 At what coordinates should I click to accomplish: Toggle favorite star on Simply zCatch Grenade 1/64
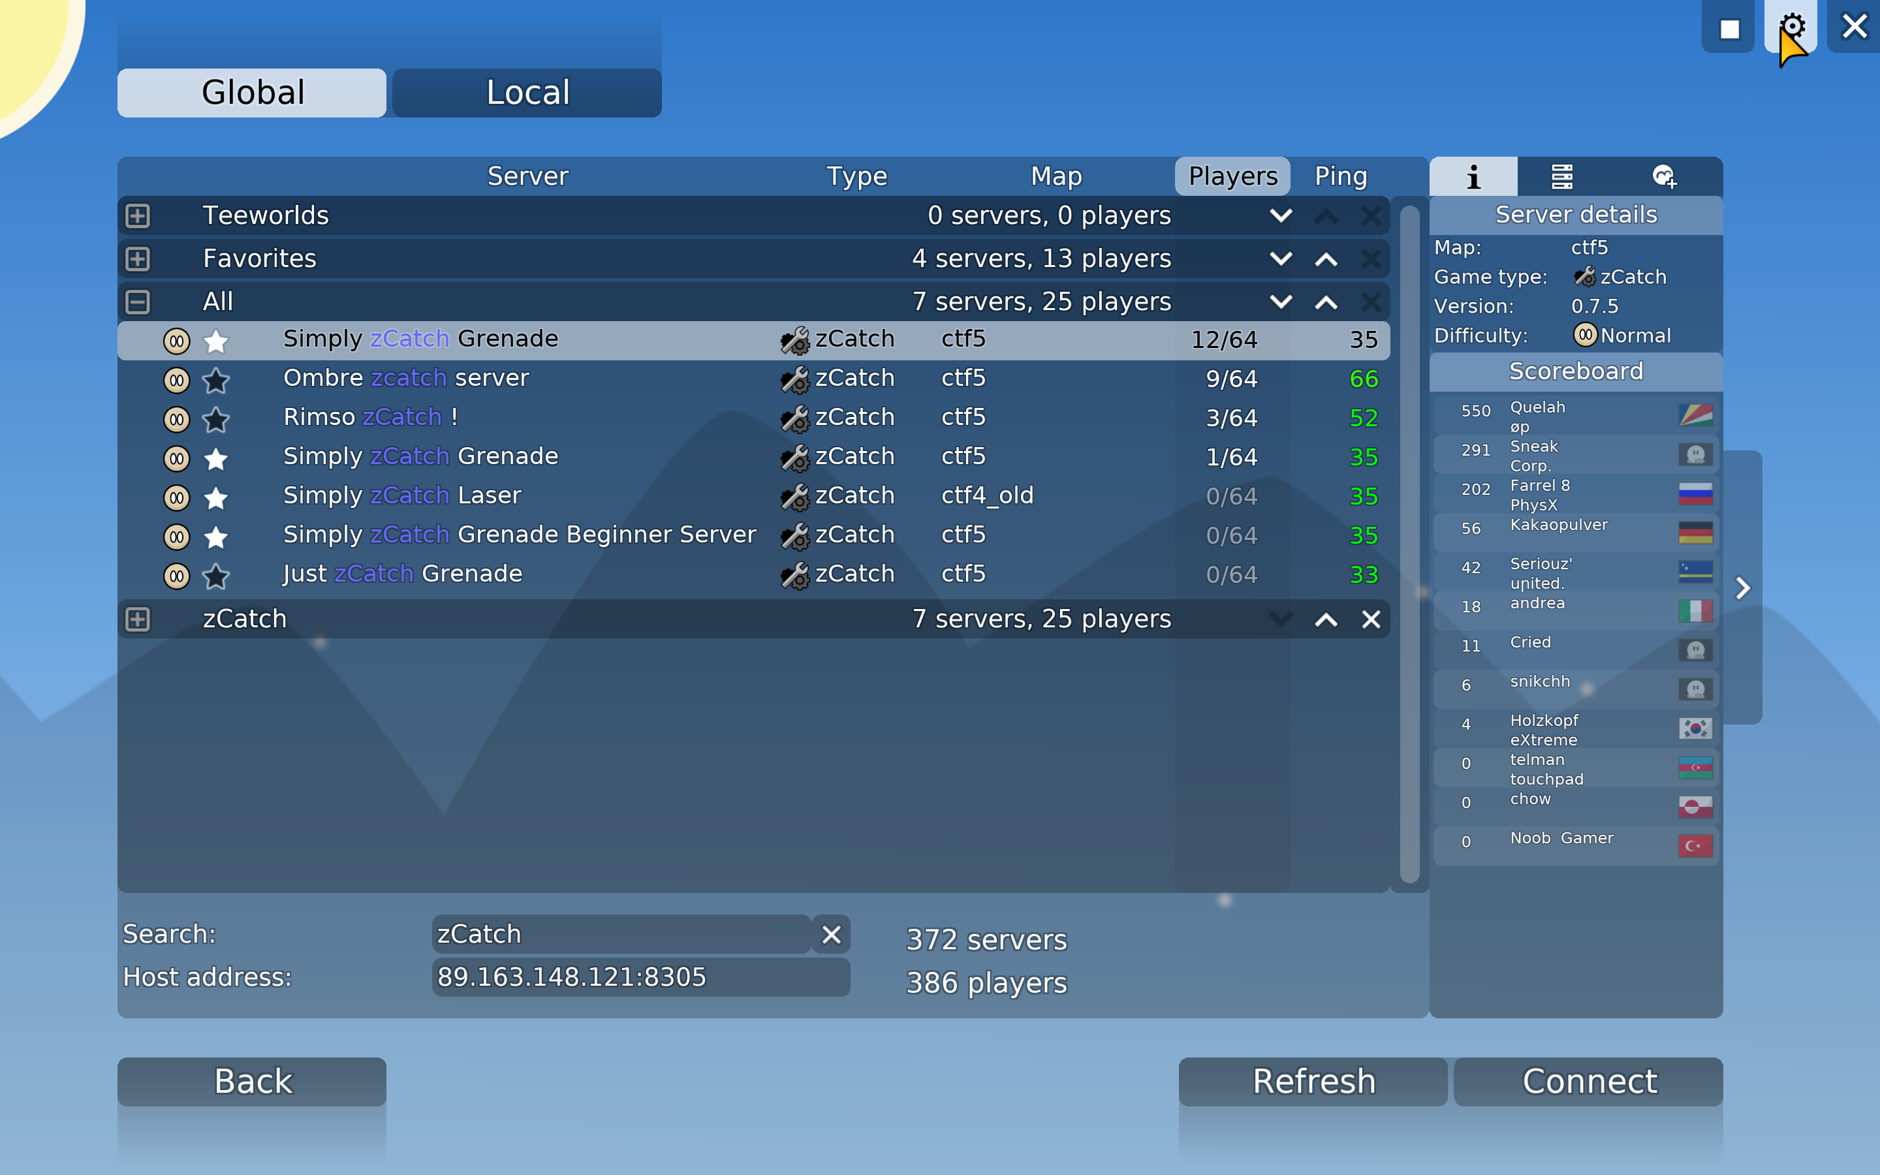[x=216, y=458]
